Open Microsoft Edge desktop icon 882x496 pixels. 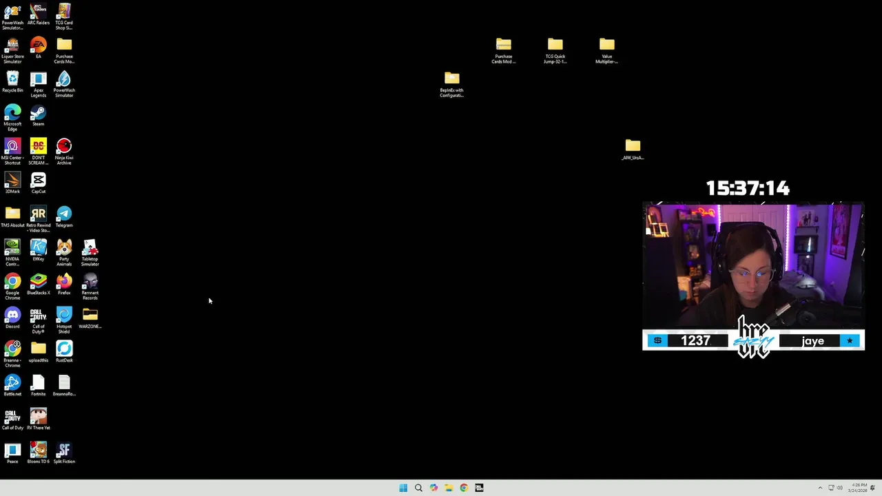tap(12, 118)
